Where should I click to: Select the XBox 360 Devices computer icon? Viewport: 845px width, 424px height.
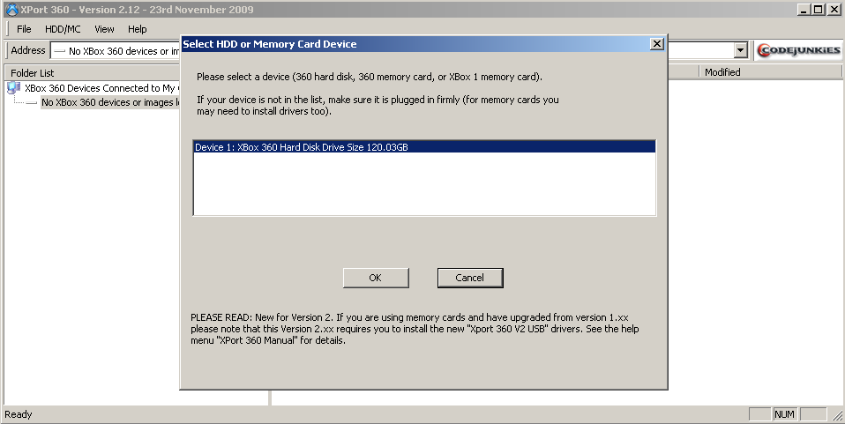[13, 88]
